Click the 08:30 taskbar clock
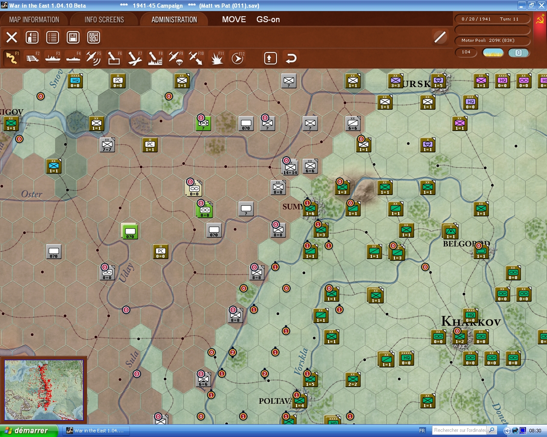 coord(535,431)
